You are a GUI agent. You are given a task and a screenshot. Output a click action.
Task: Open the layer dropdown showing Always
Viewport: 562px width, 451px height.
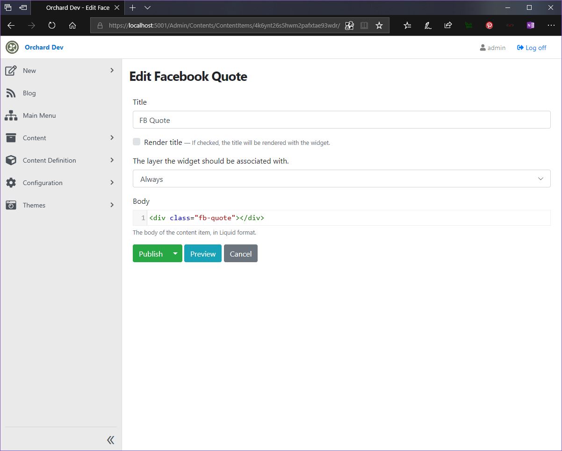(341, 179)
